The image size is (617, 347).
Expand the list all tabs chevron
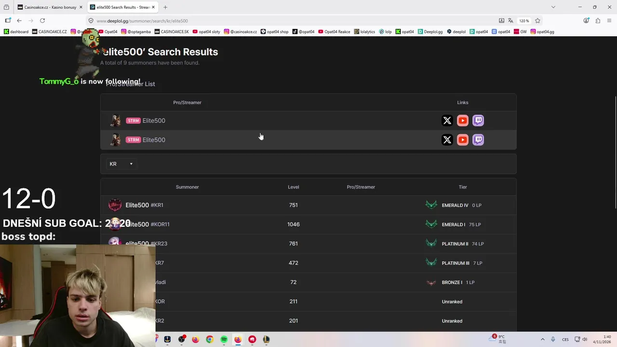point(553,7)
